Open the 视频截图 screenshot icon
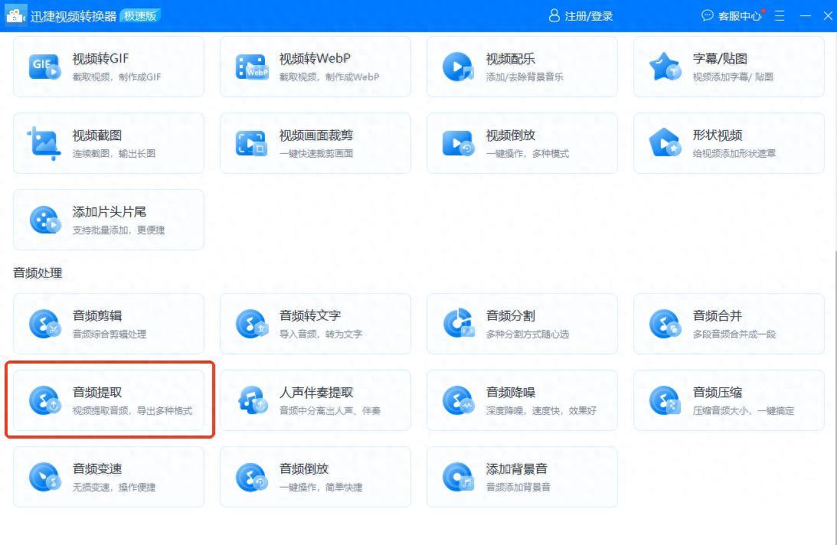 [x=44, y=143]
